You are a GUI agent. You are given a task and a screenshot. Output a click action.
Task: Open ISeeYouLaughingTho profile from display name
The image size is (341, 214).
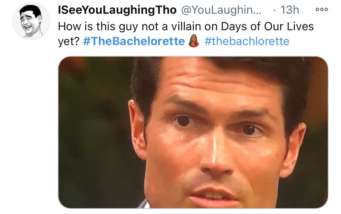tap(117, 10)
